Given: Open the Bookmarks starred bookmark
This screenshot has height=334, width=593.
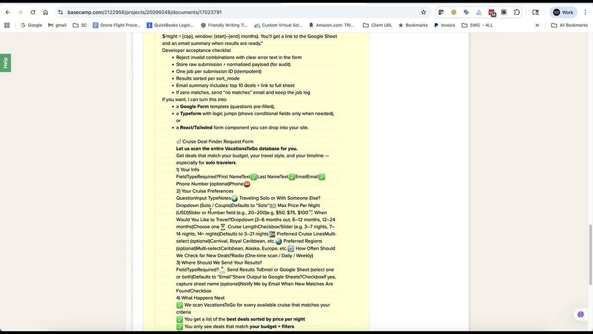Looking at the screenshot, I should tap(413, 25).
